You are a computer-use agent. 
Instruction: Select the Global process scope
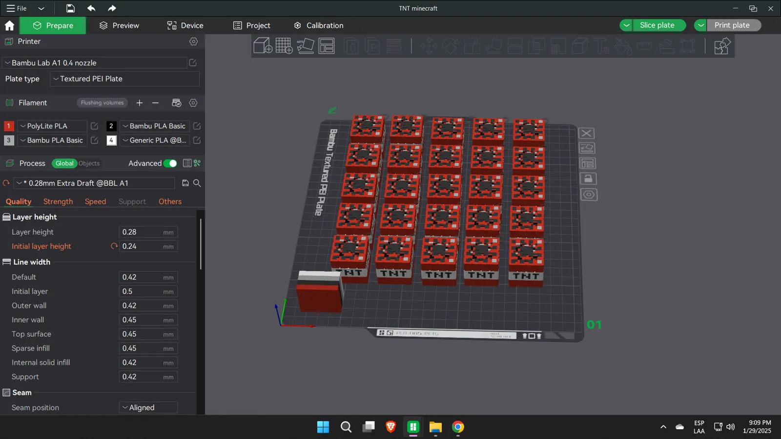click(x=64, y=163)
